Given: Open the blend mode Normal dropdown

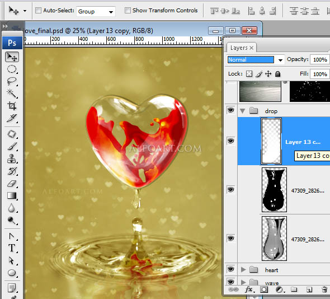Looking at the screenshot, I should pos(255,60).
